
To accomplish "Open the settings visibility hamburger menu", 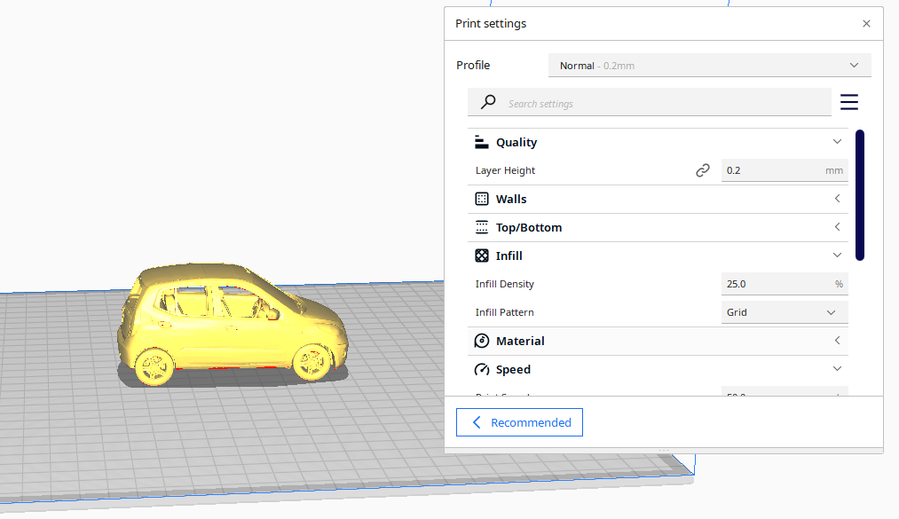I will pyautogui.click(x=848, y=103).
